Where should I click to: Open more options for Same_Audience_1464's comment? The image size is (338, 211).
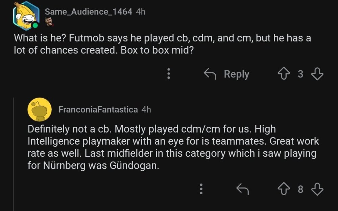(x=168, y=74)
